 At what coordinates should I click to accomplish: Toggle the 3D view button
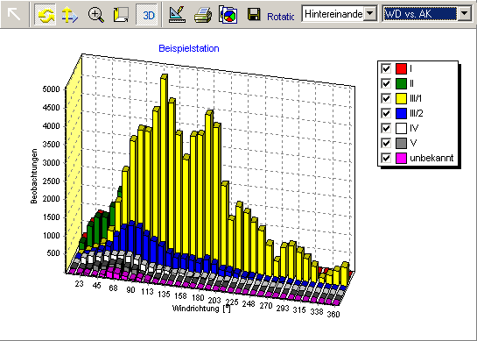[148, 14]
